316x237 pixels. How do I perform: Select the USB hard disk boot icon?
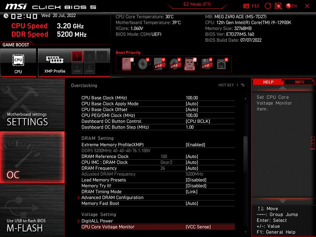click(x=159, y=64)
